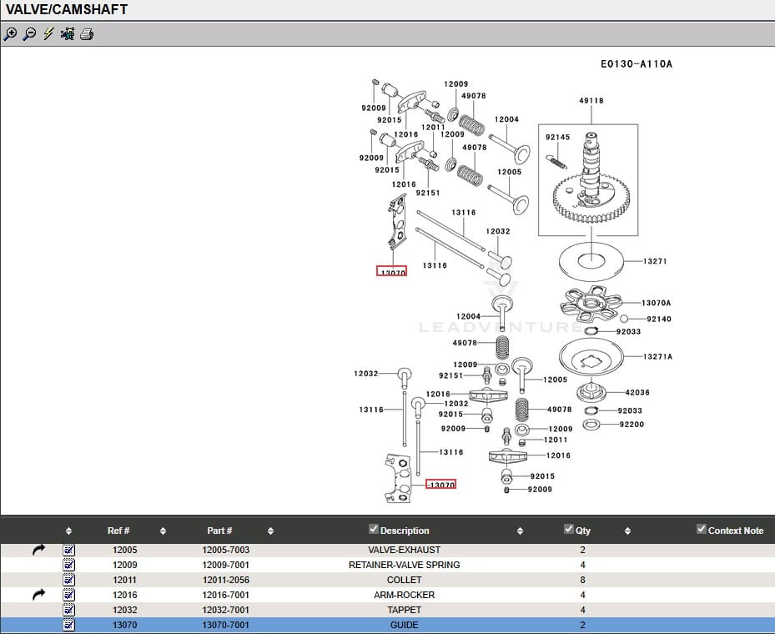
Task: Select the TAPPET row in parts table
Action: point(404,610)
